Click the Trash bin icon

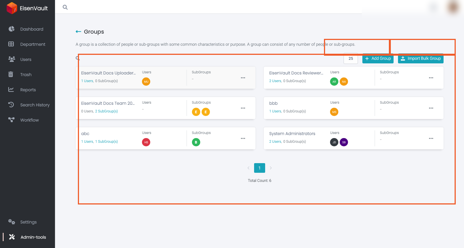[11, 74]
